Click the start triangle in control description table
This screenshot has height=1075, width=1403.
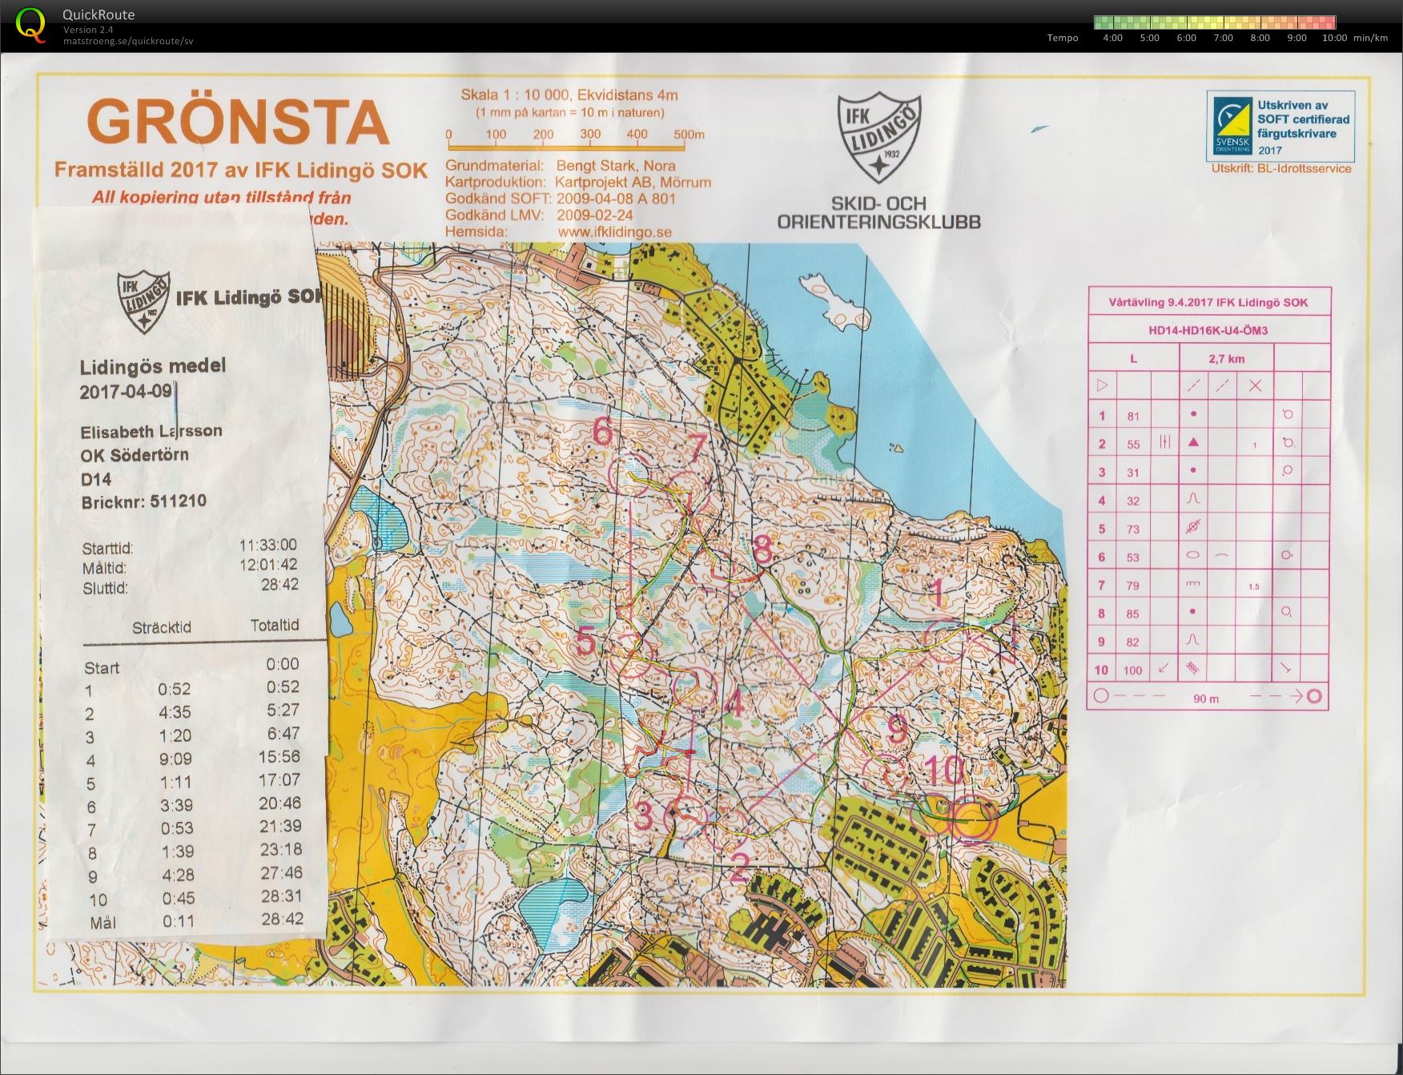click(x=1102, y=386)
